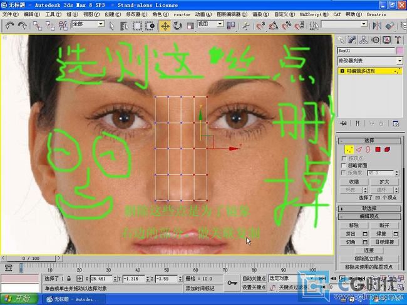Screen dimensions: 407x305
Task: Select the Unlink Selection tool
Action: 50,26
